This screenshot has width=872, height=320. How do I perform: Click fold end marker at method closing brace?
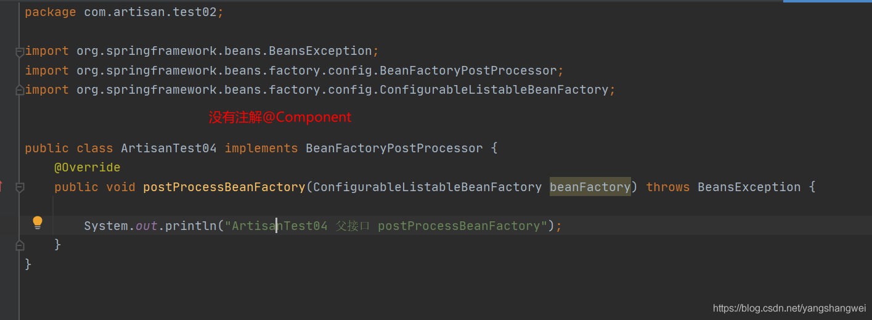click(19, 245)
